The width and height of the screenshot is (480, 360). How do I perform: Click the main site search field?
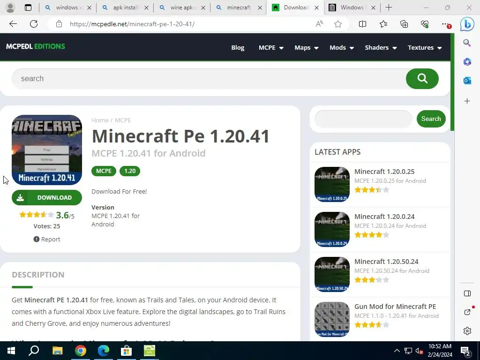point(209,79)
